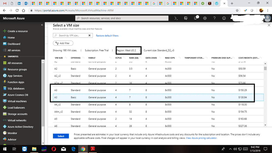Select the A4m_v2 row
The image size is (272, 153).
(x=158, y=112)
